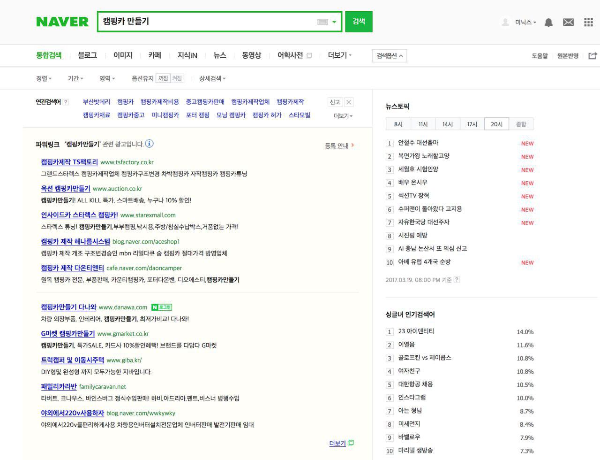This screenshot has width=600, height=460.
Task: Set 옵션유지 to 꺼짐
Action: 163,78
